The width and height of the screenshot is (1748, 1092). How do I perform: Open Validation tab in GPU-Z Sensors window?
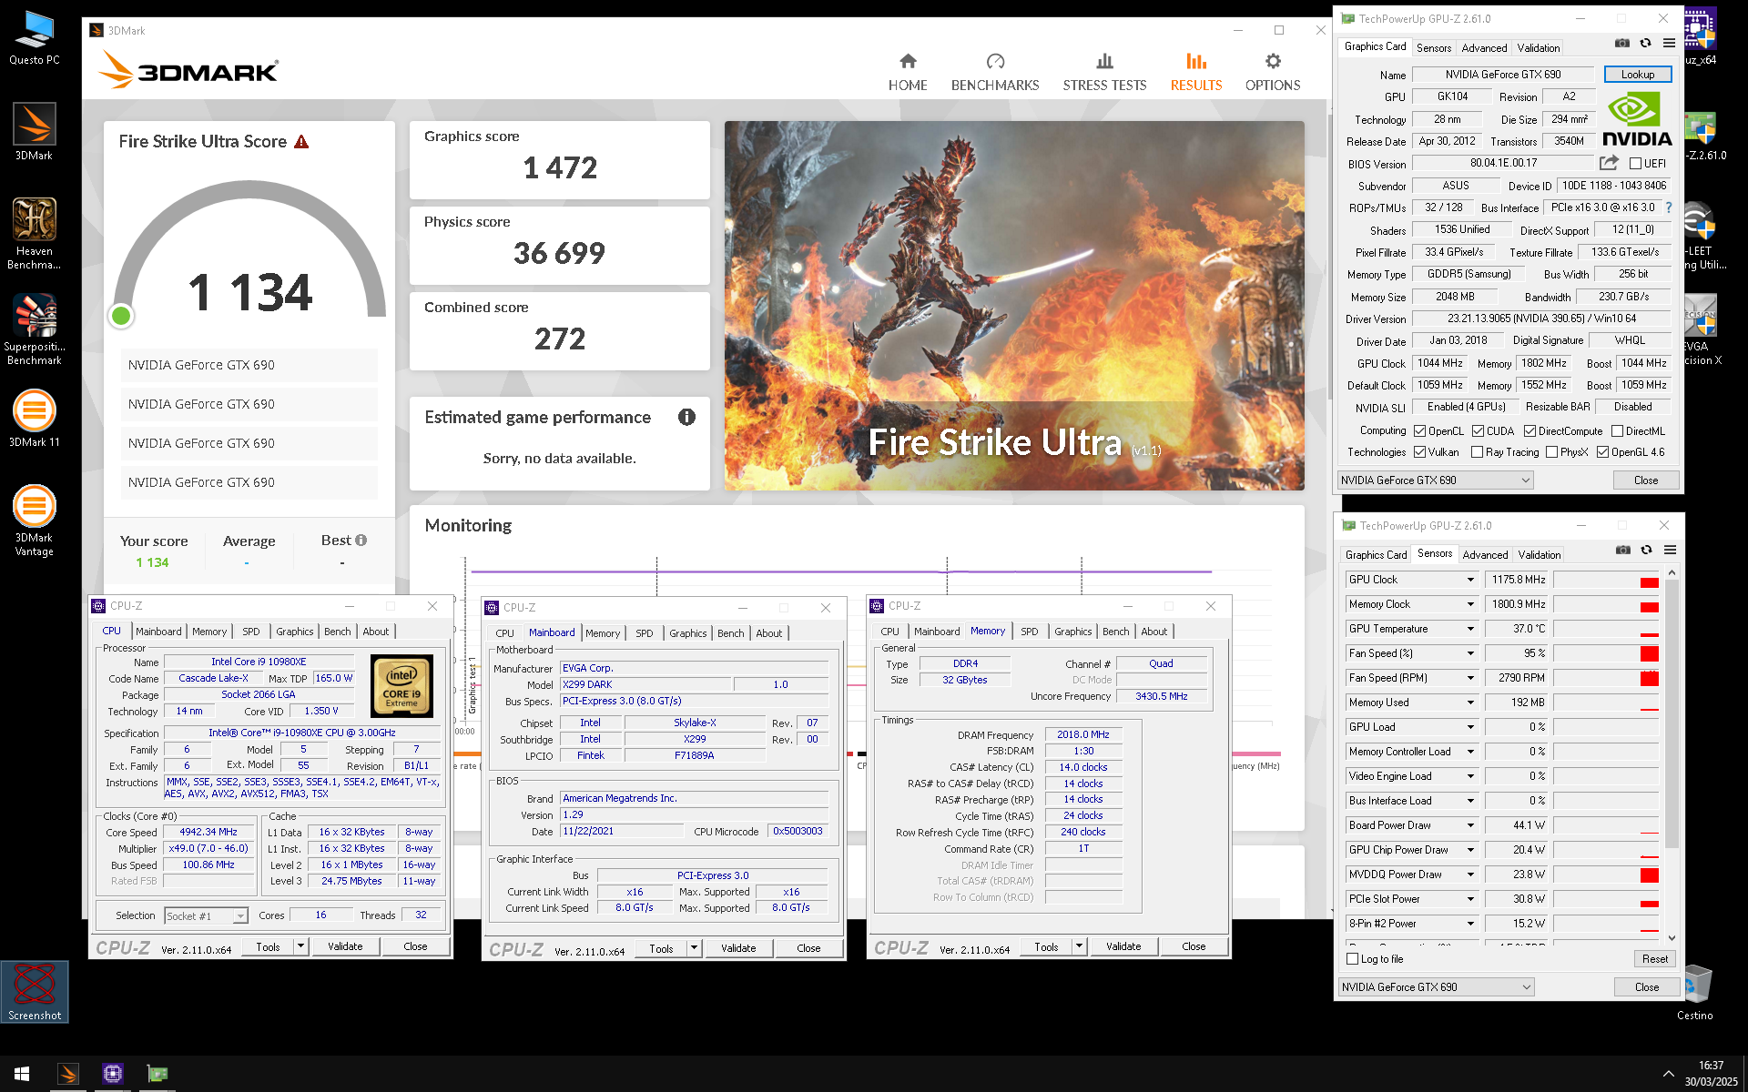(1540, 555)
